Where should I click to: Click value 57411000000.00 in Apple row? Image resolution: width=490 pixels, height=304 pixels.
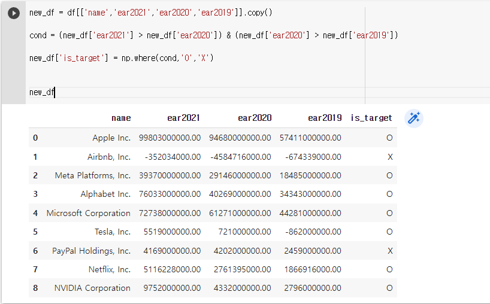pos(310,138)
